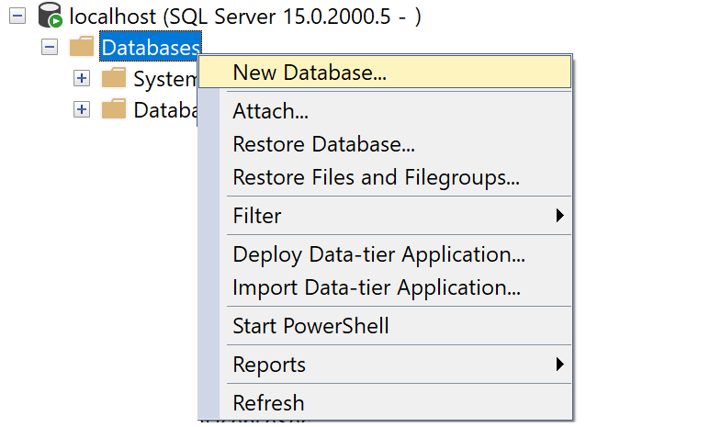Image resolution: width=710 pixels, height=427 pixels.
Task: Click the System Databases folder icon
Action: 114,78
